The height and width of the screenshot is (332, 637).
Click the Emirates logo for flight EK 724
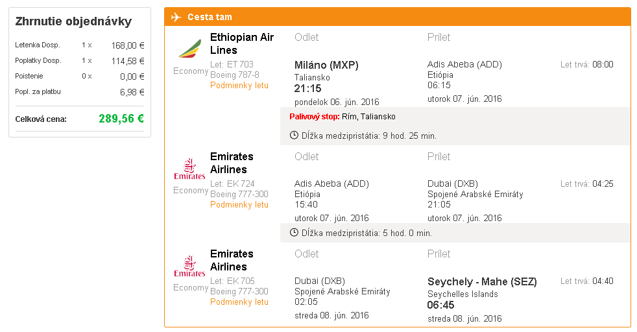(x=189, y=169)
